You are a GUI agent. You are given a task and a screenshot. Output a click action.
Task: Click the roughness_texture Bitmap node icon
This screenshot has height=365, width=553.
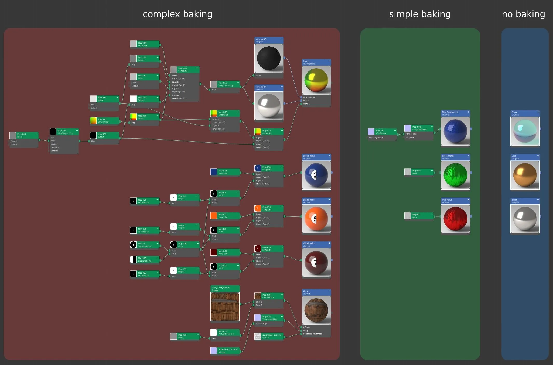(257, 336)
